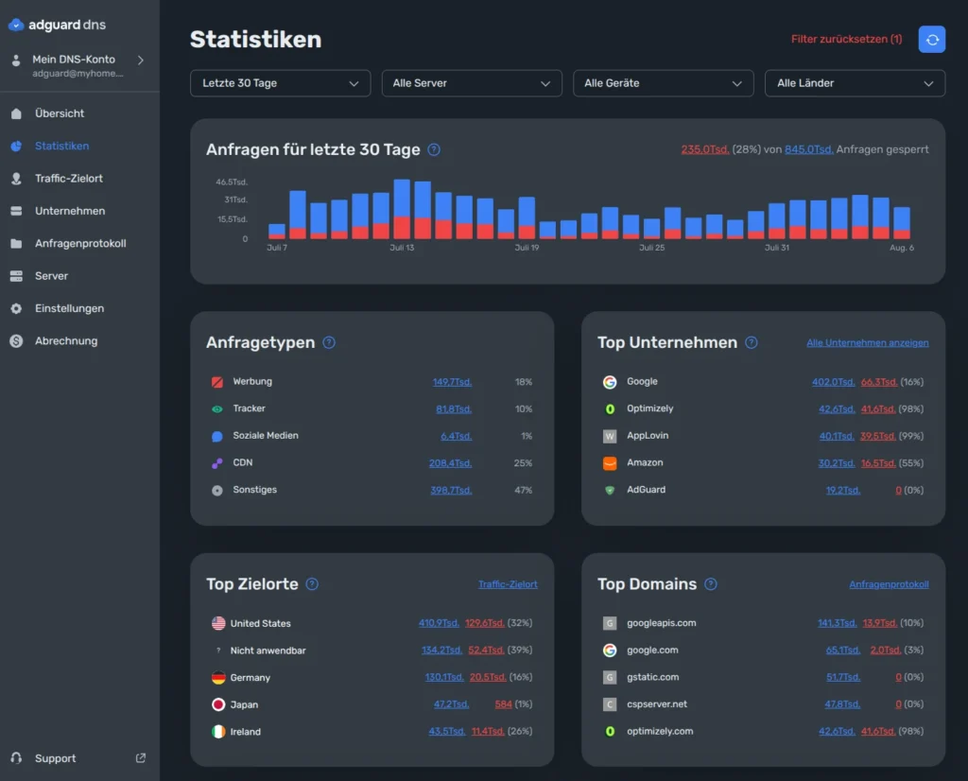Click the AdGuard shield logo
This screenshot has height=781, width=968.
click(x=610, y=491)
